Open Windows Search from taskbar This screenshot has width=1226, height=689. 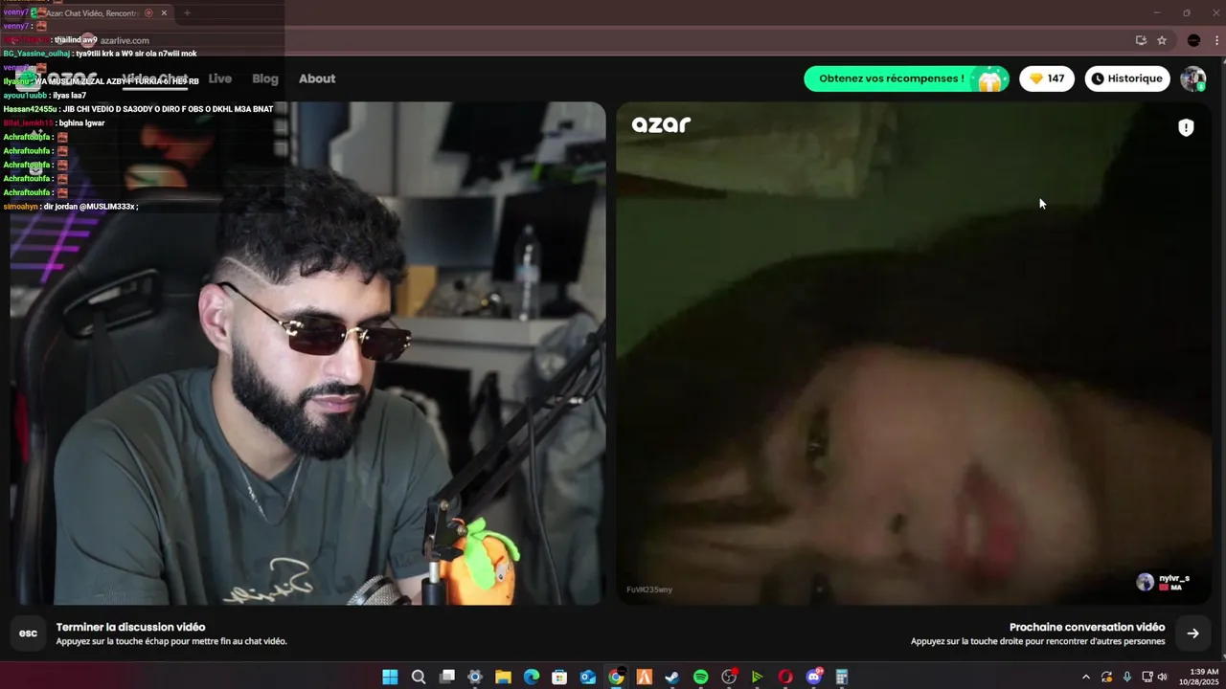pos(419,677)
